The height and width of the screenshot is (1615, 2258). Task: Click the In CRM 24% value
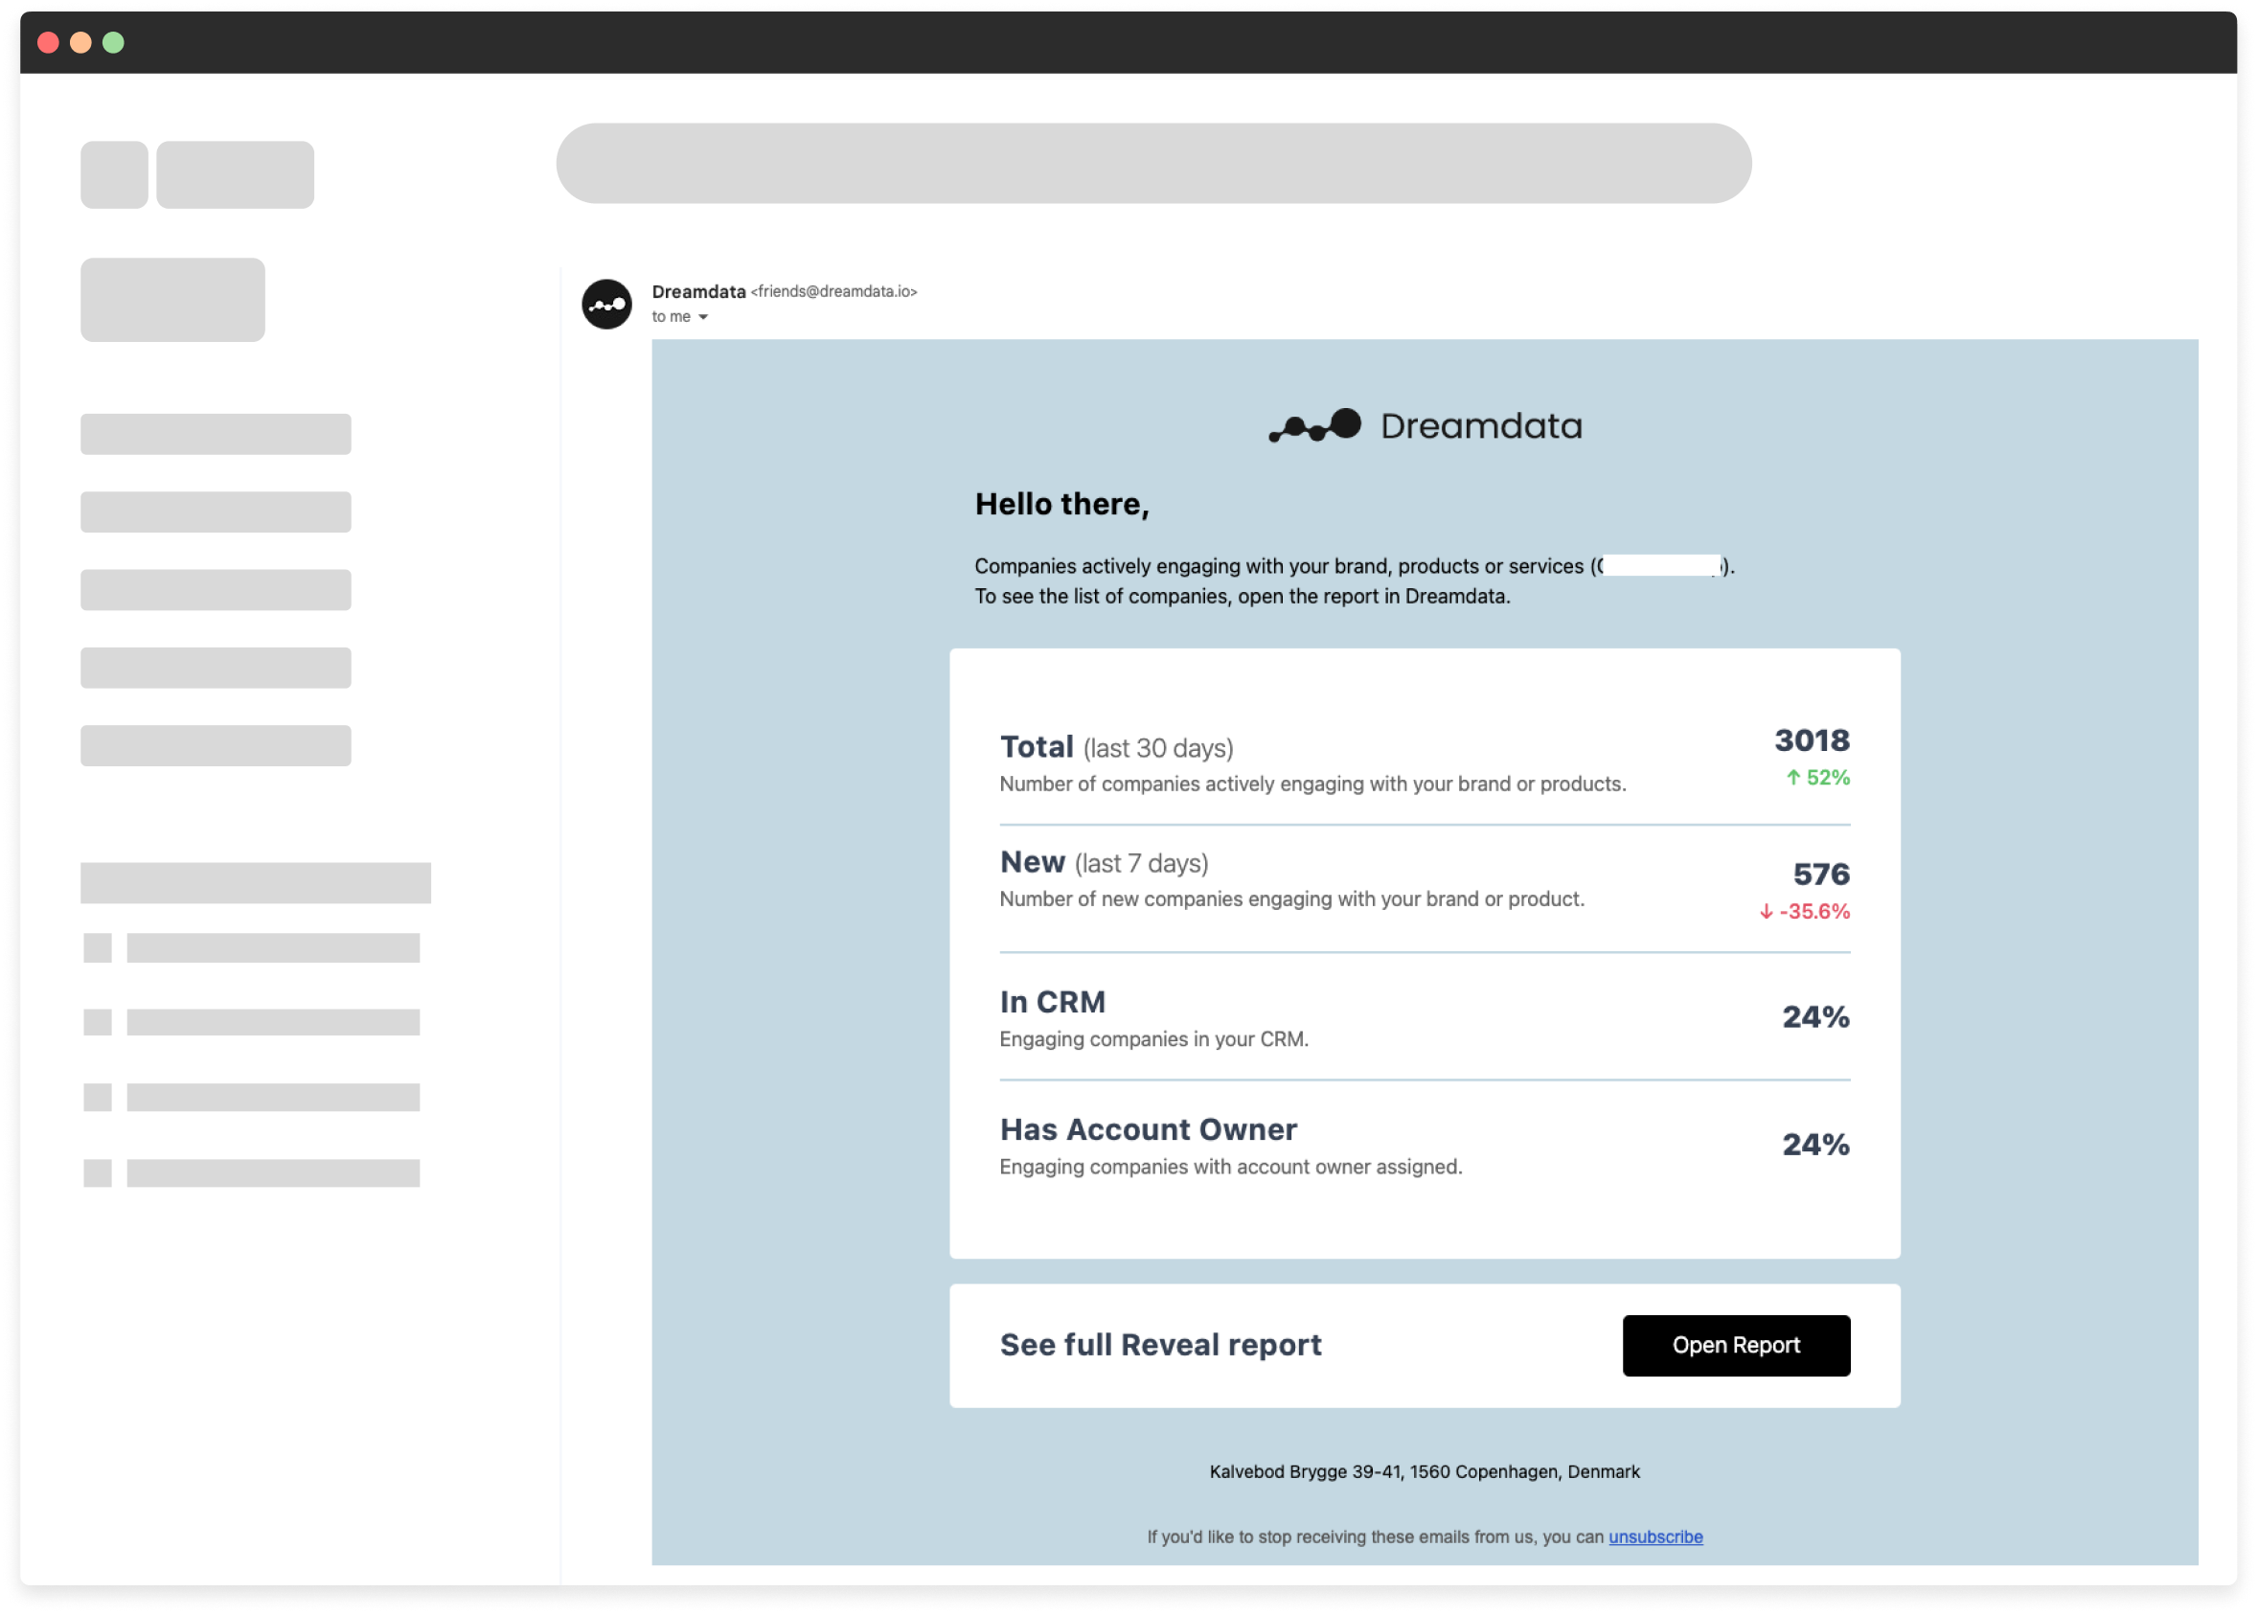(1815, 1017)
